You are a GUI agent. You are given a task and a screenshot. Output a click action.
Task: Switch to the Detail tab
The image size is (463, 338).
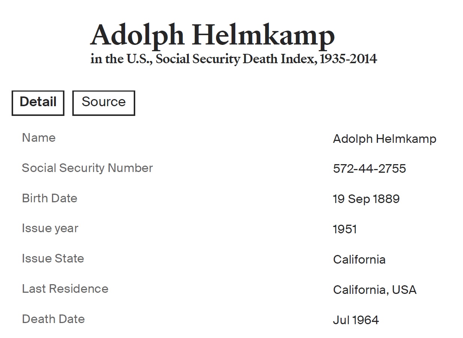tap(38, 102)
